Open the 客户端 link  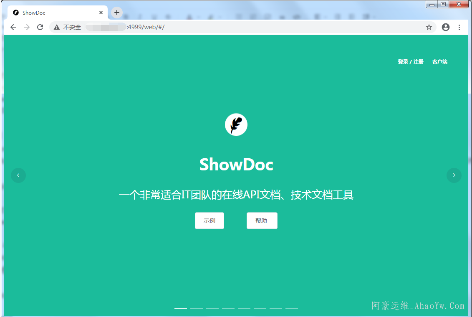click(439, 62)
